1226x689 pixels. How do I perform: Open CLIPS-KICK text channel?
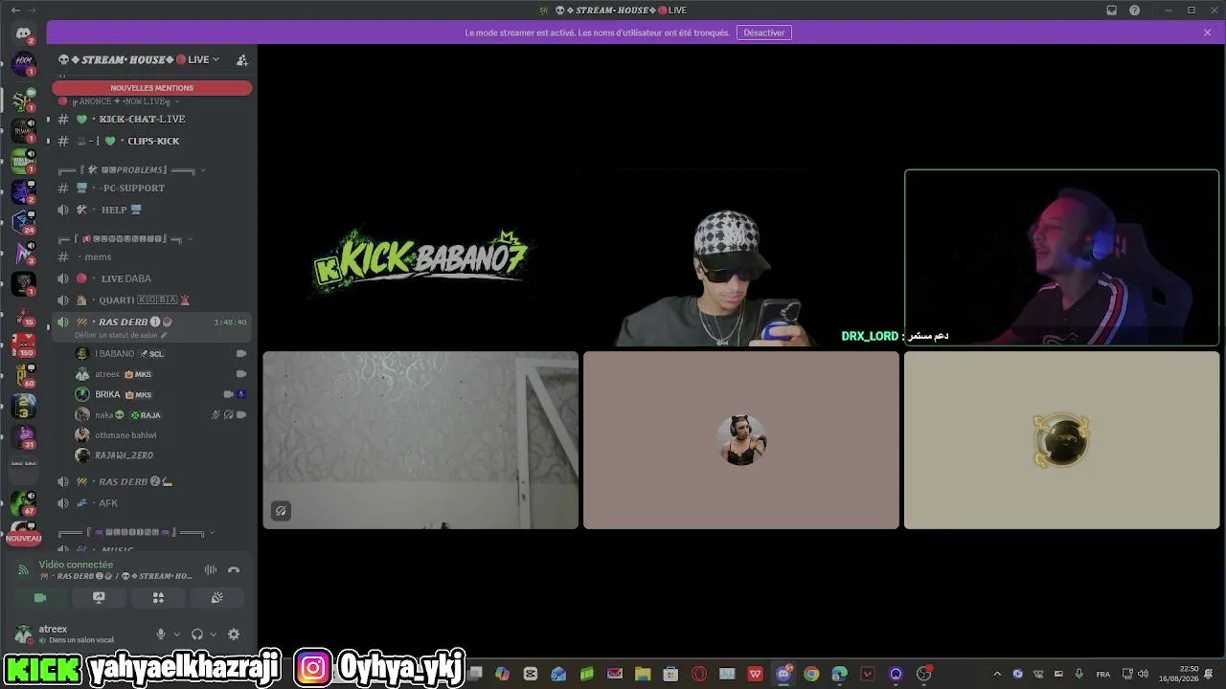pos(151,141)
